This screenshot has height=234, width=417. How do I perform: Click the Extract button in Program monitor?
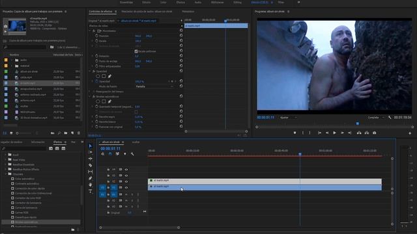point(367,133)
